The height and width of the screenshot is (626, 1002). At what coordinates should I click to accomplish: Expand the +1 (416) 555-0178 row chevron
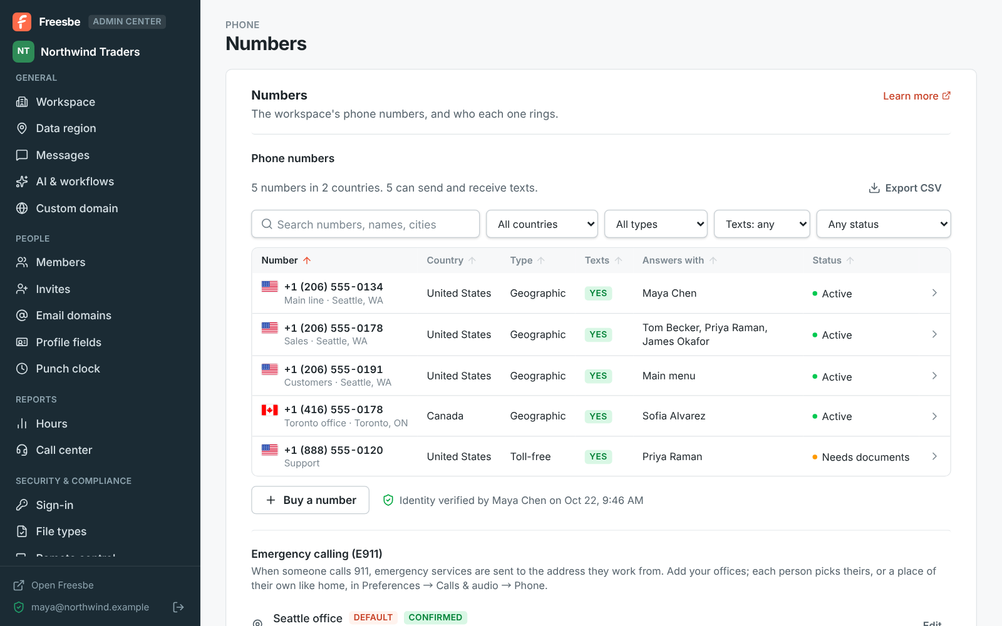tap(934, 416)
